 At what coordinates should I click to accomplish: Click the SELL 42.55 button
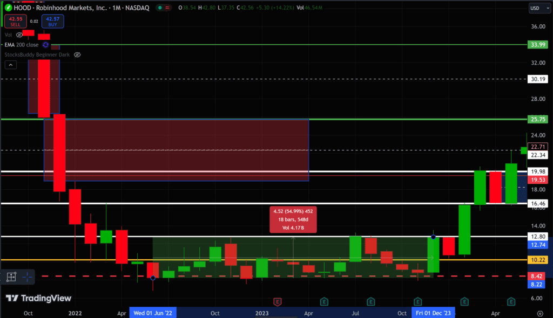(x=15, y=22)
